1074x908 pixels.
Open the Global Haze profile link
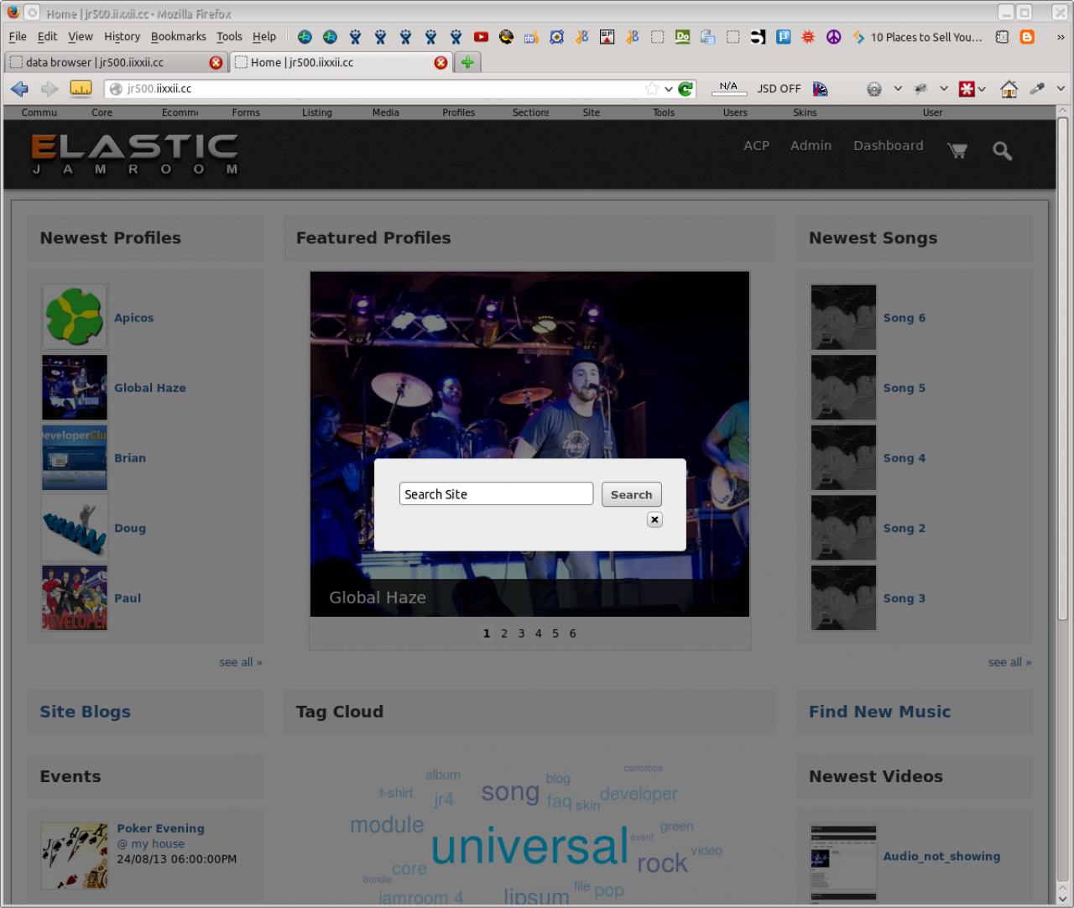(x=150, y=388)
